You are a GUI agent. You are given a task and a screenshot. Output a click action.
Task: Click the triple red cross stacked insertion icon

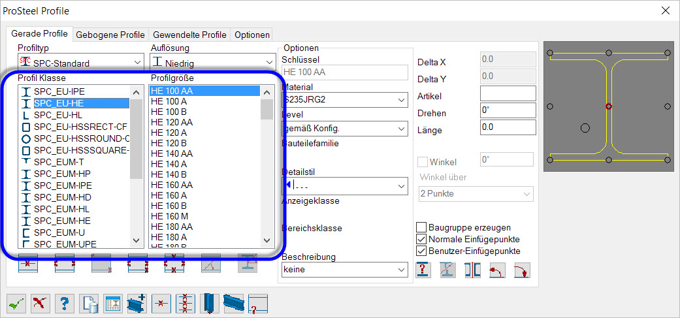click(185, 304)
